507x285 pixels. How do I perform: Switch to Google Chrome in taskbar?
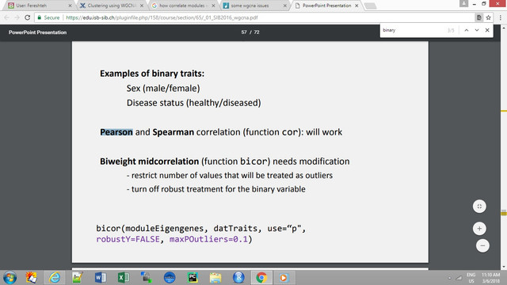[261, 278]
